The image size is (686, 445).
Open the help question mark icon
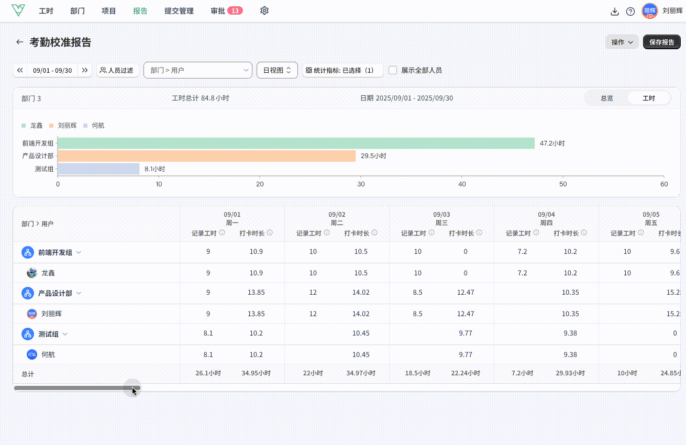(630, 12)
